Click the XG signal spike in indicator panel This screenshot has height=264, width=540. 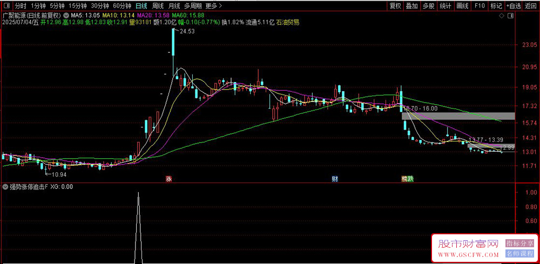(x=138, y=227)
